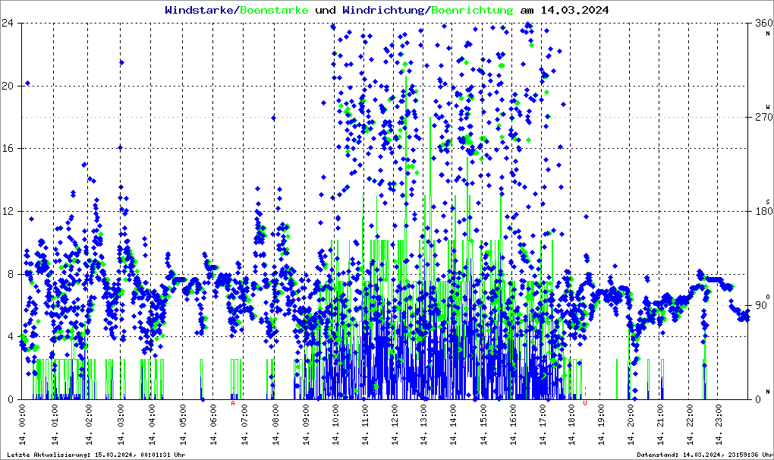The image size is (774, 460).
Task: Click the 'Datenstand' footer timestamp
Action: [x=705, y=455]
